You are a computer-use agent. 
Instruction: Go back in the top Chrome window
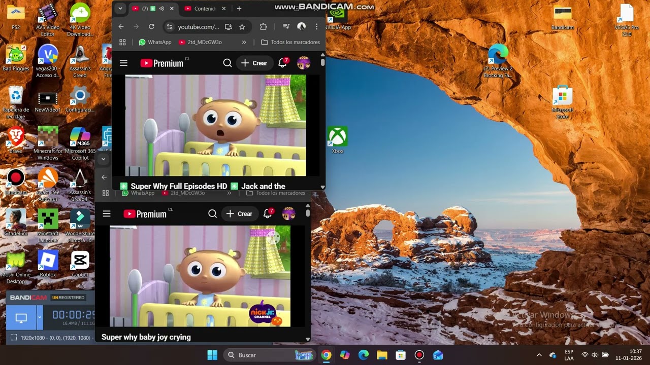point(121,27)
